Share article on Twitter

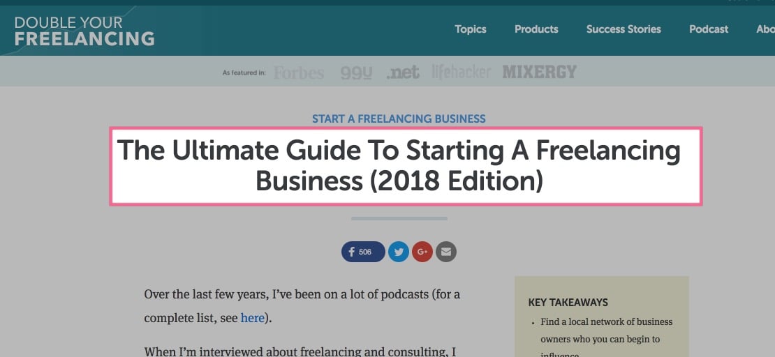(399, 252)
